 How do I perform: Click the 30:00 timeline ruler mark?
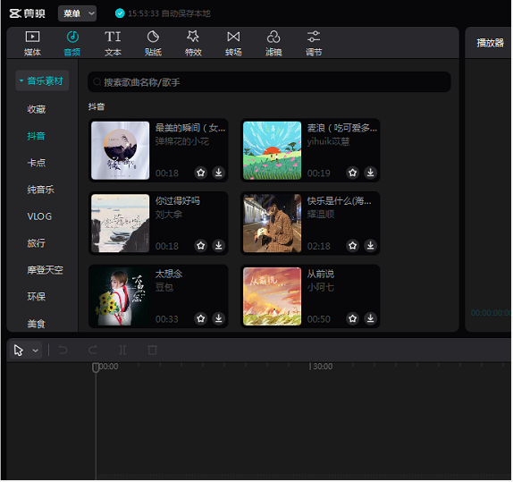(x=322, y=367)
